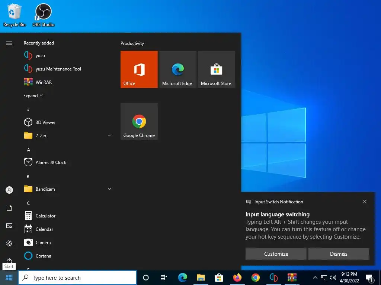Click the taskbar search box

[x=77, y=278]
